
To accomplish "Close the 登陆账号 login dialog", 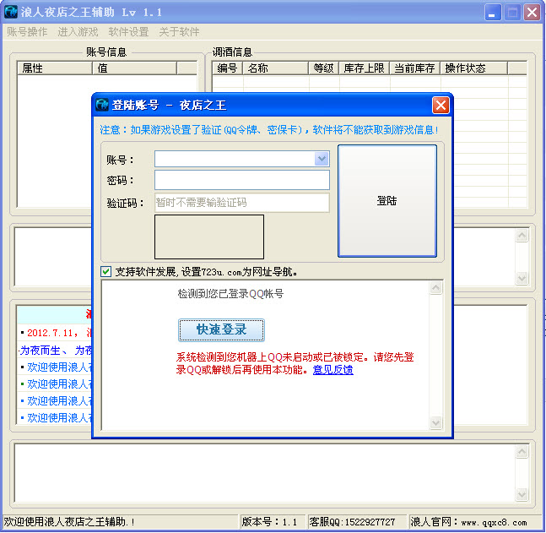I will (x=441, y=106).
